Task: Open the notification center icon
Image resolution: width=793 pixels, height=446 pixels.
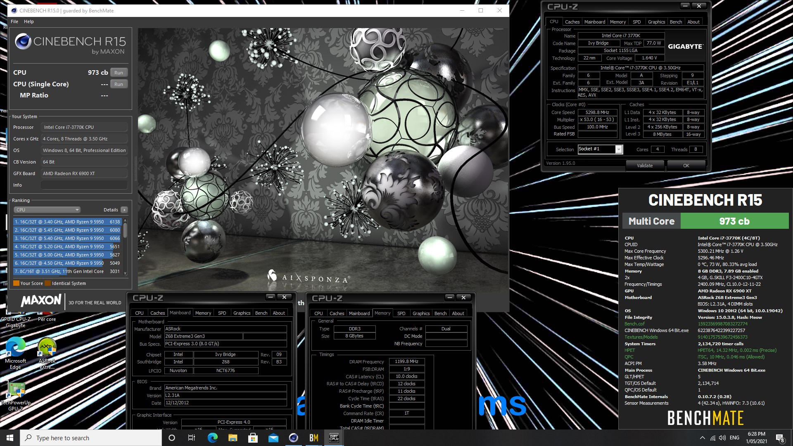Action: tap(780, 438)
